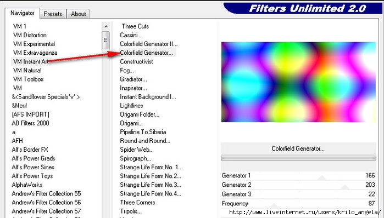
Task: Select the VM Extravaganza category
Action: point(35,53)
